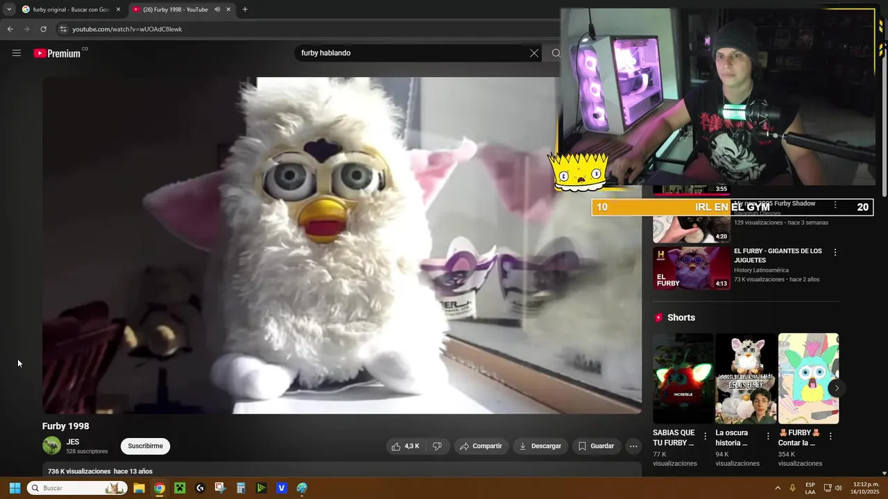Open the blue V app taskbar icon
The height and width of the screenshot is (499, 888).
282,488
